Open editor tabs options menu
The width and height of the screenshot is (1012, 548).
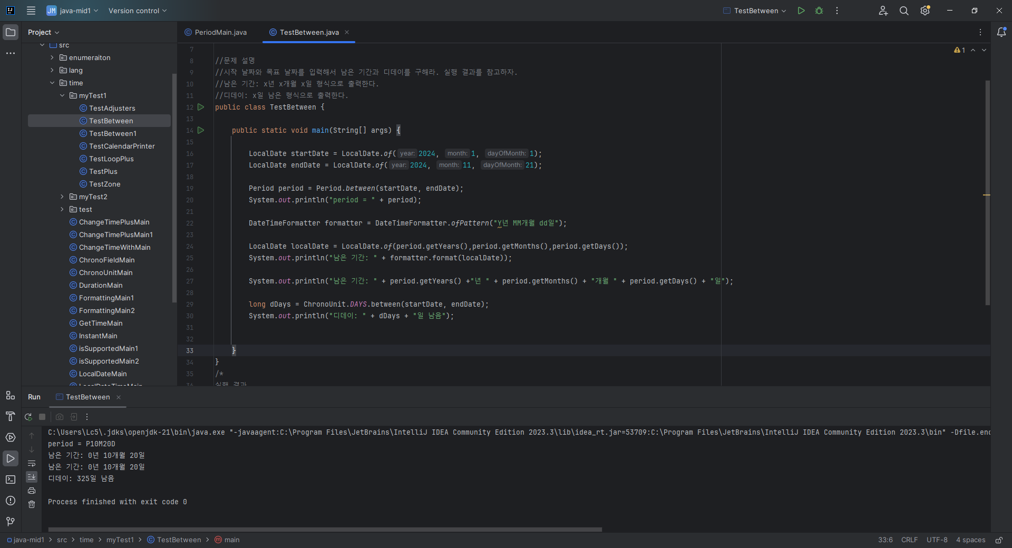pos(980,32)
